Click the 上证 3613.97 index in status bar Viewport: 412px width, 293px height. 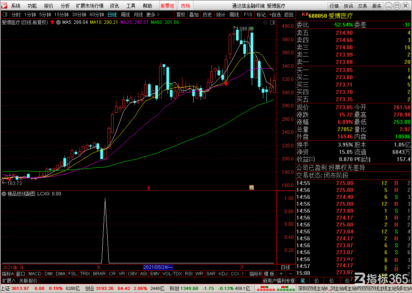click(15, 288)
